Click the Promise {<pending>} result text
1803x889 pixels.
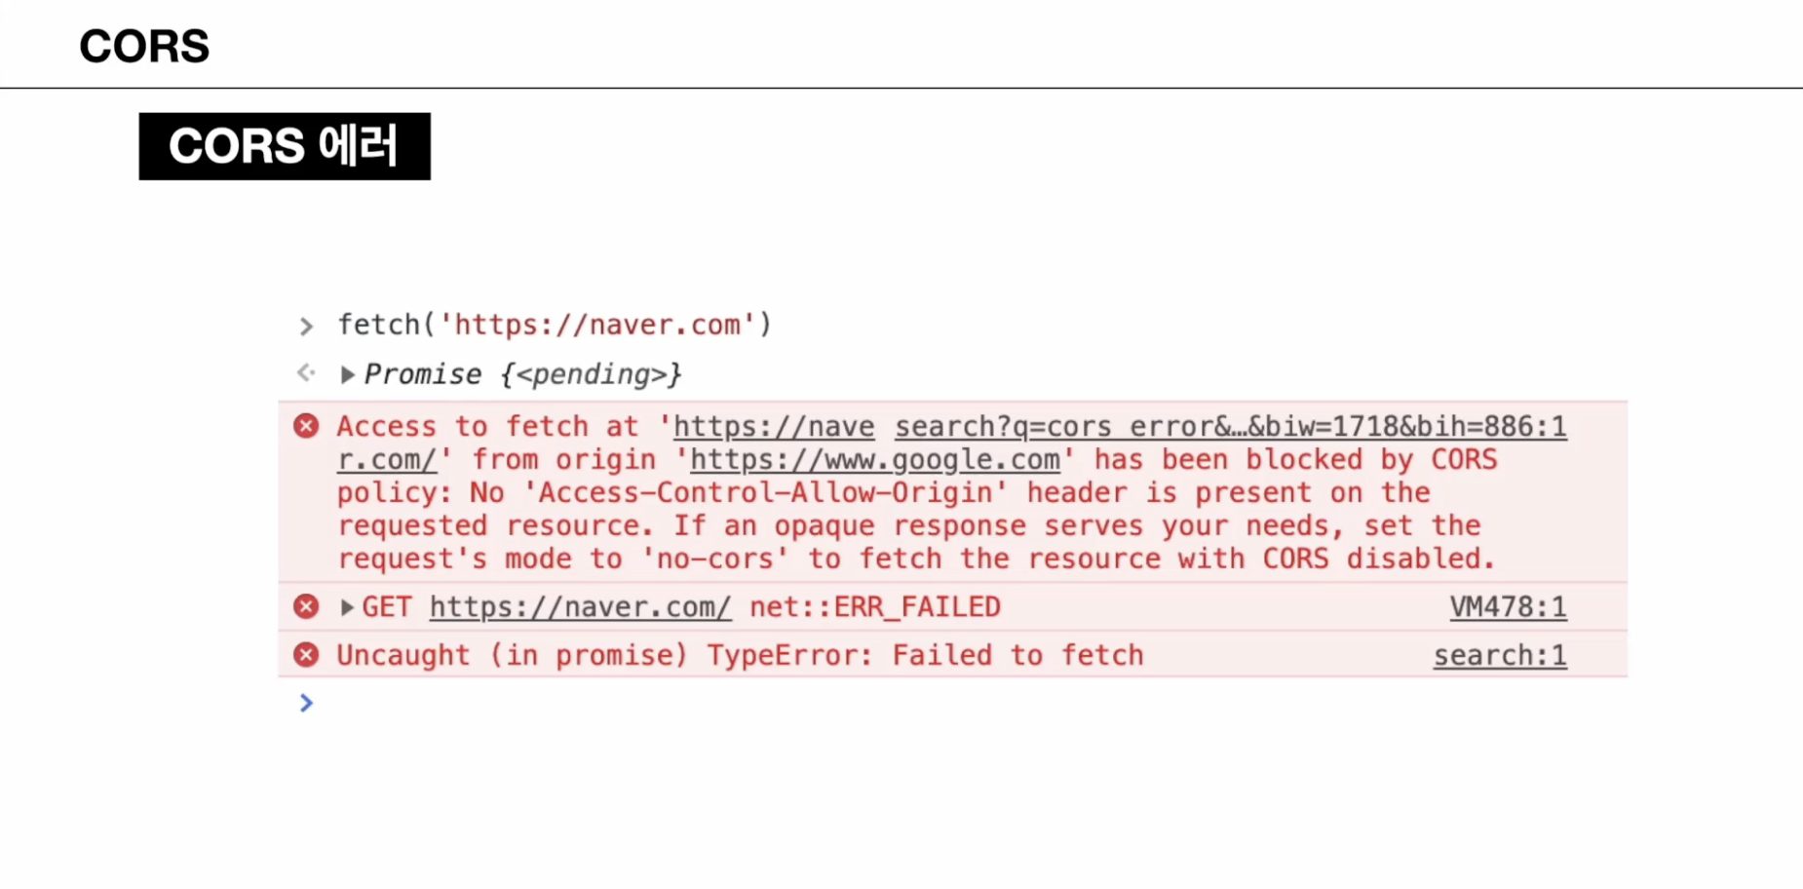522,374
